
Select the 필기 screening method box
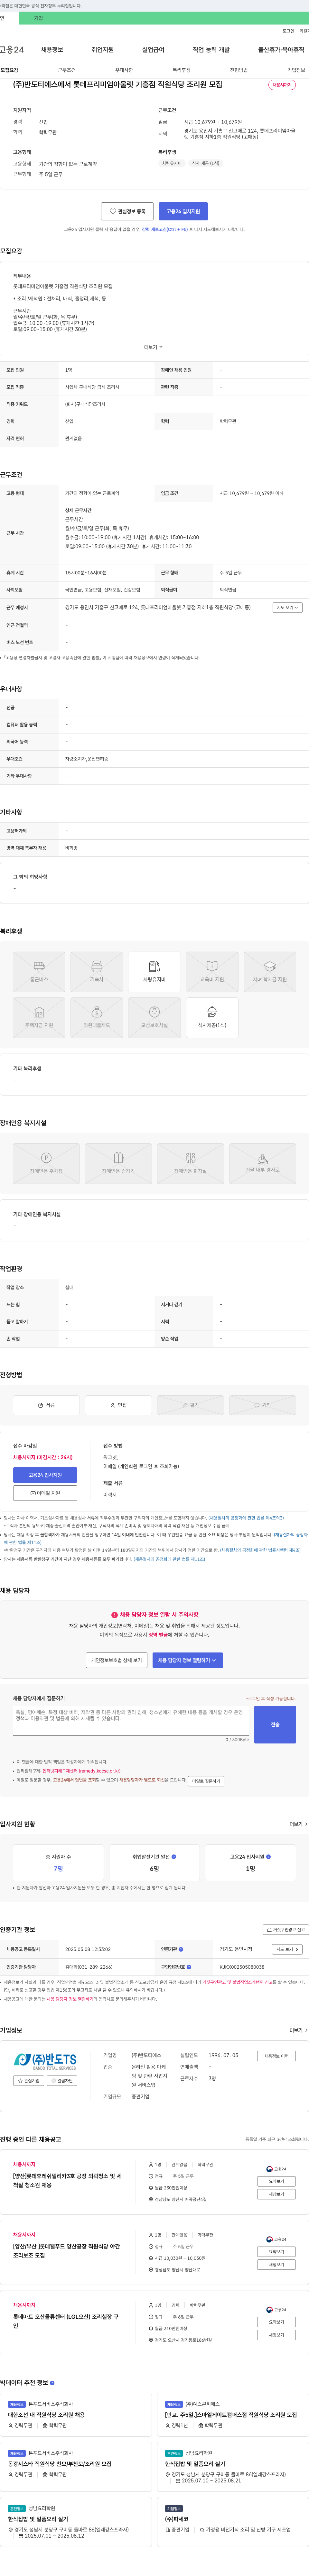tap(190, 1405)
